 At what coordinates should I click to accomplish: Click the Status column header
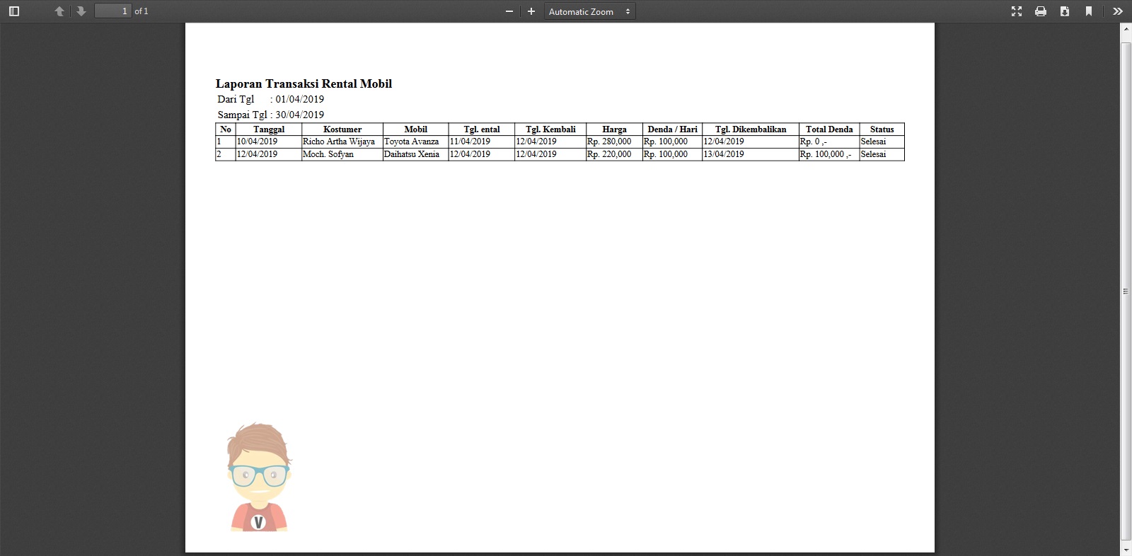[x=882, y=129]
